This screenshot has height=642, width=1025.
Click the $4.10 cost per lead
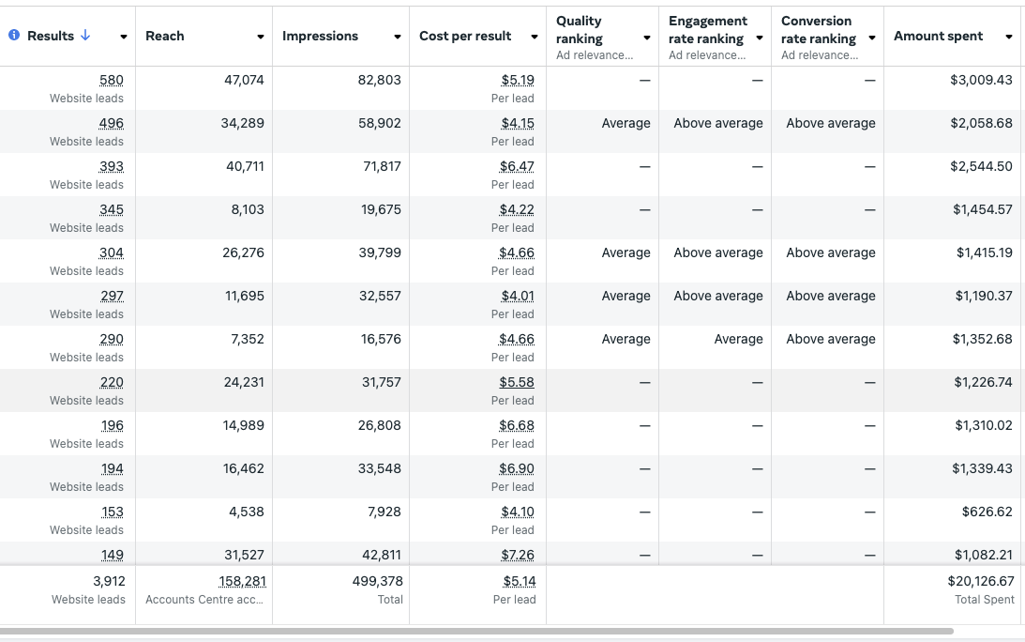(518, 512)
